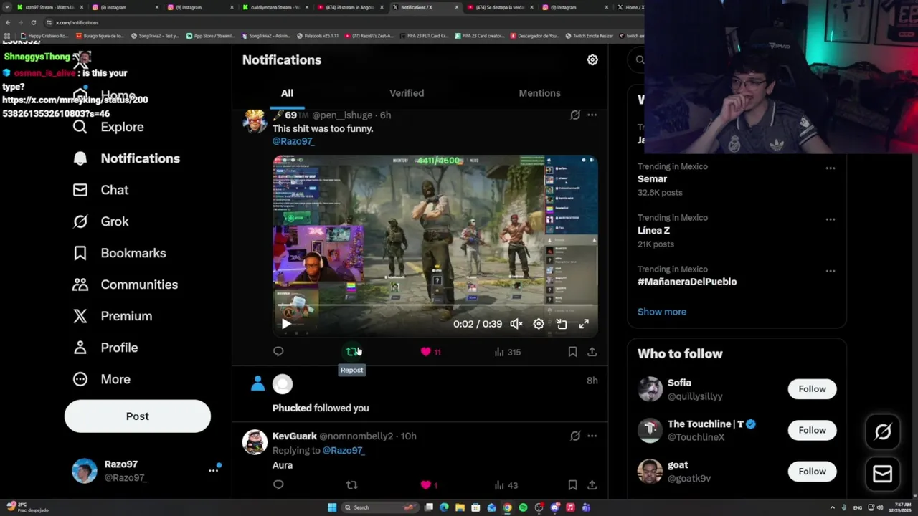Unlike the pen_ishuge post heart
Viewport: 918px width, 516px height.
[x=426, y=352]
